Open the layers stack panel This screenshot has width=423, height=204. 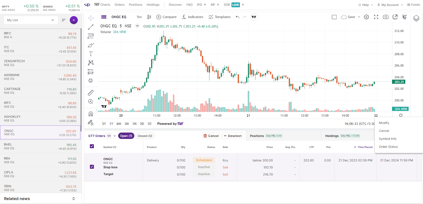[x=416, y=18]
